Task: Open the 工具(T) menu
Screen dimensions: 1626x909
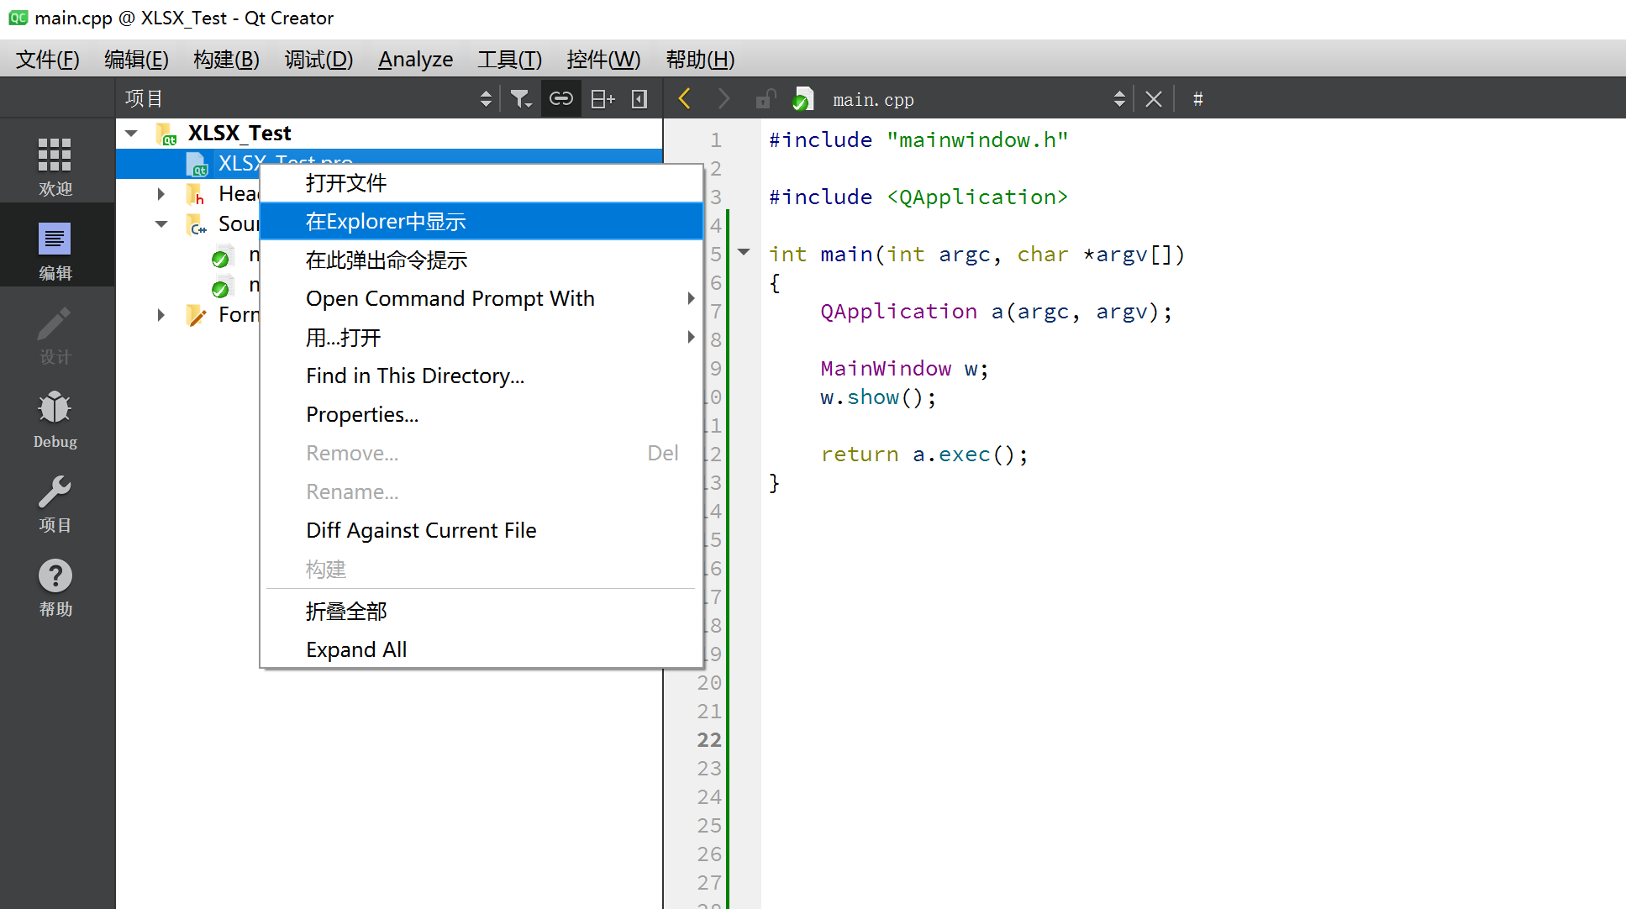Action: coord(510,60)
